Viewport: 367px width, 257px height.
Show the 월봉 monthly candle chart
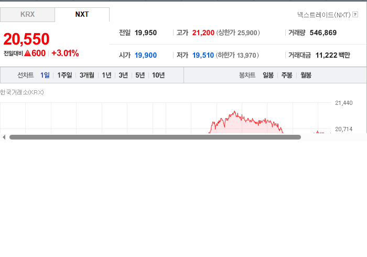(x=306, y=75)
